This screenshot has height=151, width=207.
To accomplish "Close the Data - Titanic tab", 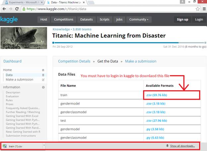I will (84, 2).
